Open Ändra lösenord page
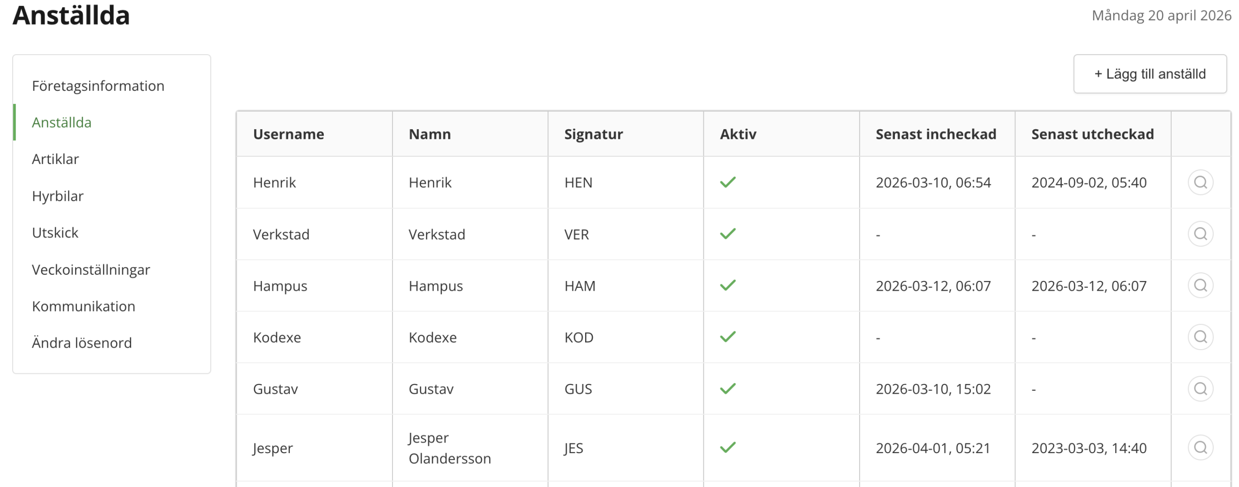Viewport: 1239px width, 487px height. coord(82,343)
